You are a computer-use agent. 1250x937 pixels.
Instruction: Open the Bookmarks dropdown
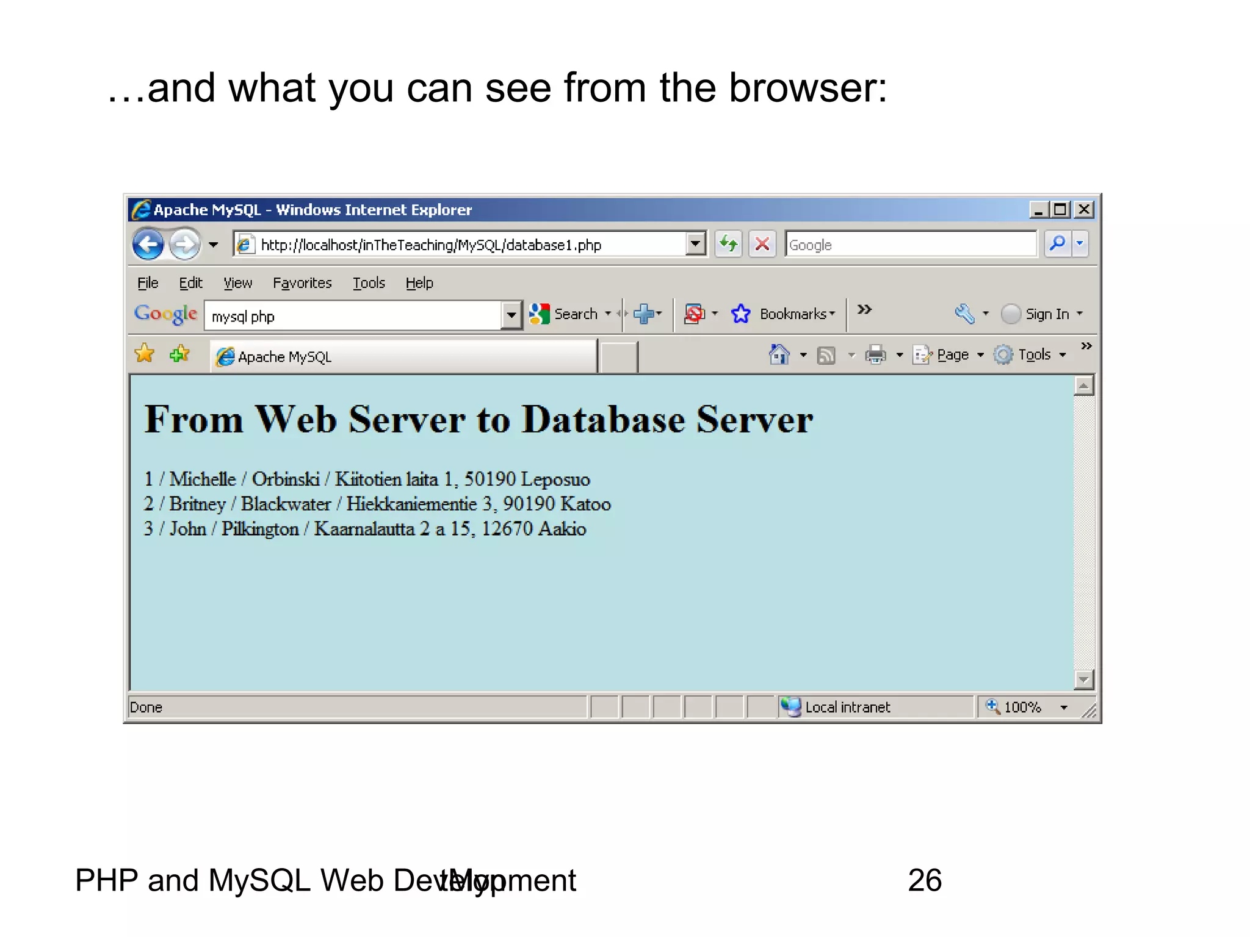(x=797, y=314)
